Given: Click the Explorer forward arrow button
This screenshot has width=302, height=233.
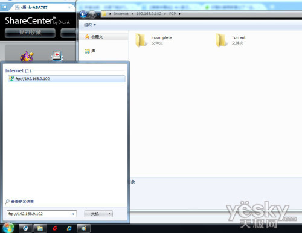Looking at the screenshot, I should point(92,14).
